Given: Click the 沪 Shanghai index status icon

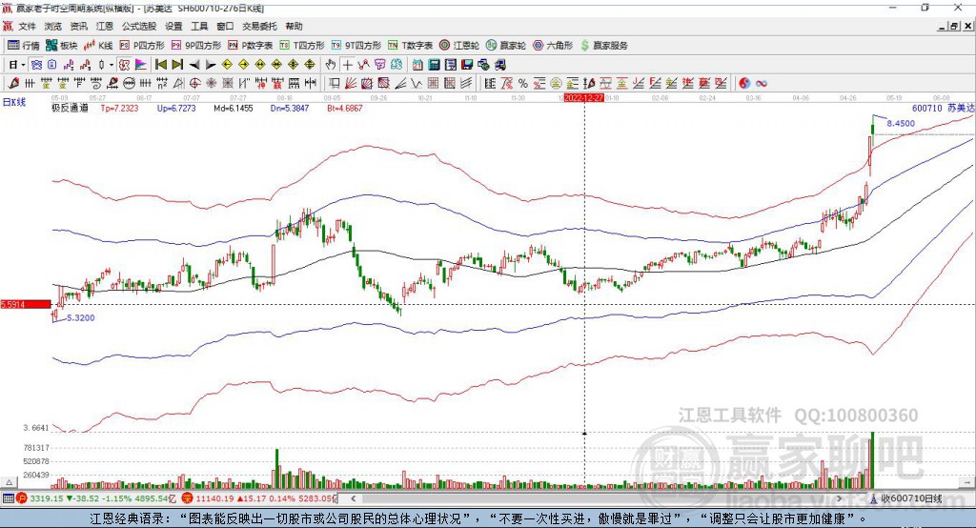Looking at the screenshot, I should click(x=22, y=498).
